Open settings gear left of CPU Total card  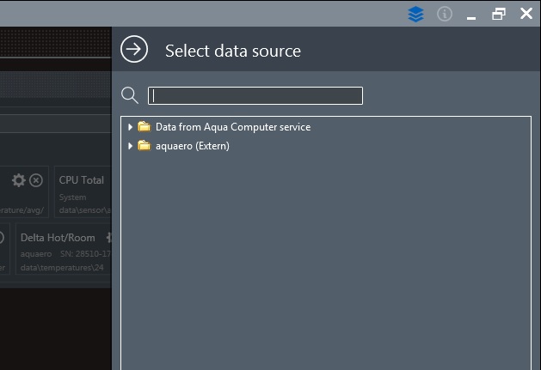(x=18, y=180)
